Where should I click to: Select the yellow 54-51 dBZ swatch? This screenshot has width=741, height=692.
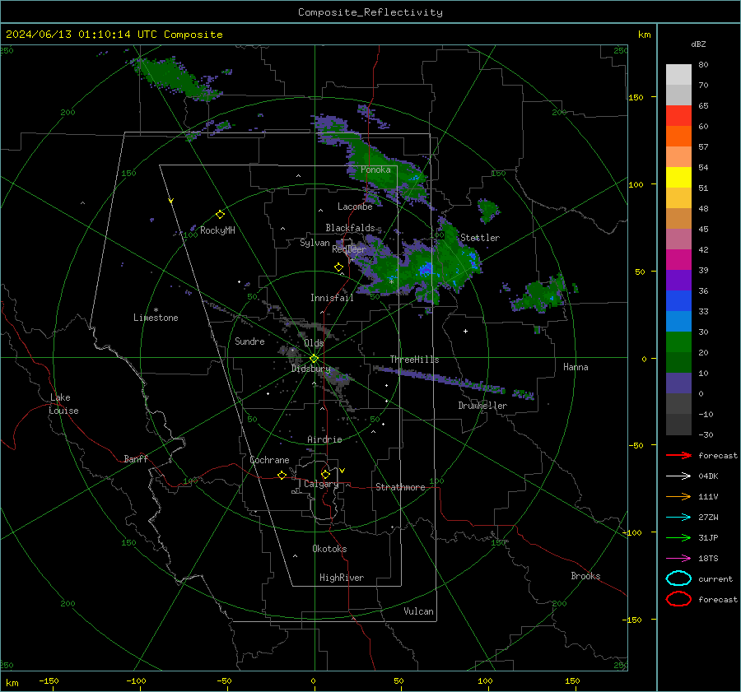pyautogui.click(x=678, y=177)
